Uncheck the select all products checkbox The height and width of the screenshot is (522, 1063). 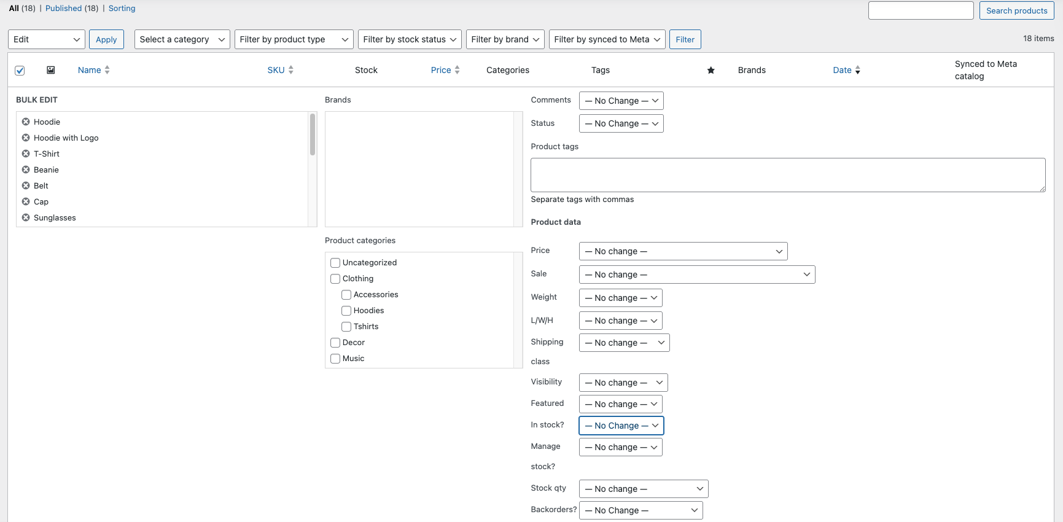pos(20,71)
